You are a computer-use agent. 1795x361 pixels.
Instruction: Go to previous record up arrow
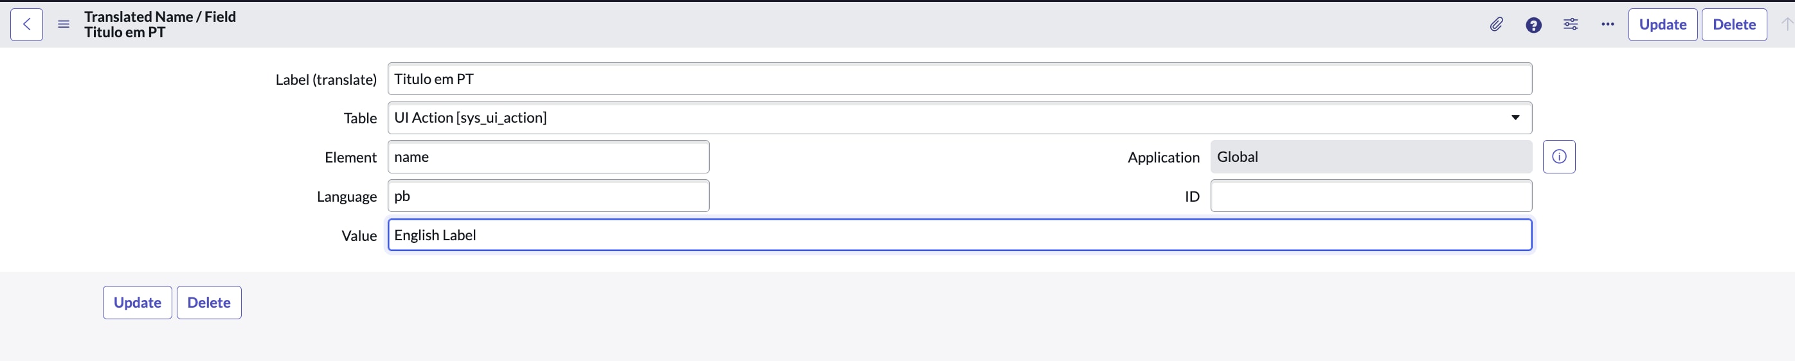click(x=1786, y=24)
